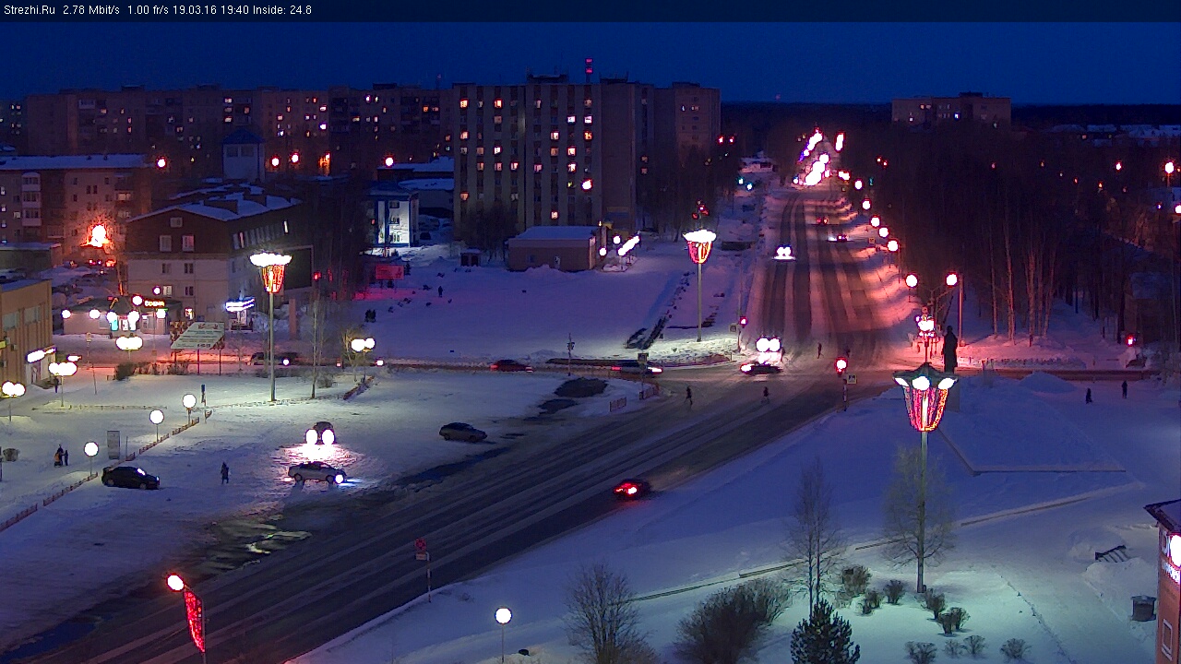Select the 19.03.16 date stamp

pyautogui.click(x=194, y=10)
